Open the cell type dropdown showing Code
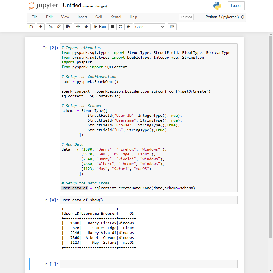273x273 pixels. coord(149,26)
